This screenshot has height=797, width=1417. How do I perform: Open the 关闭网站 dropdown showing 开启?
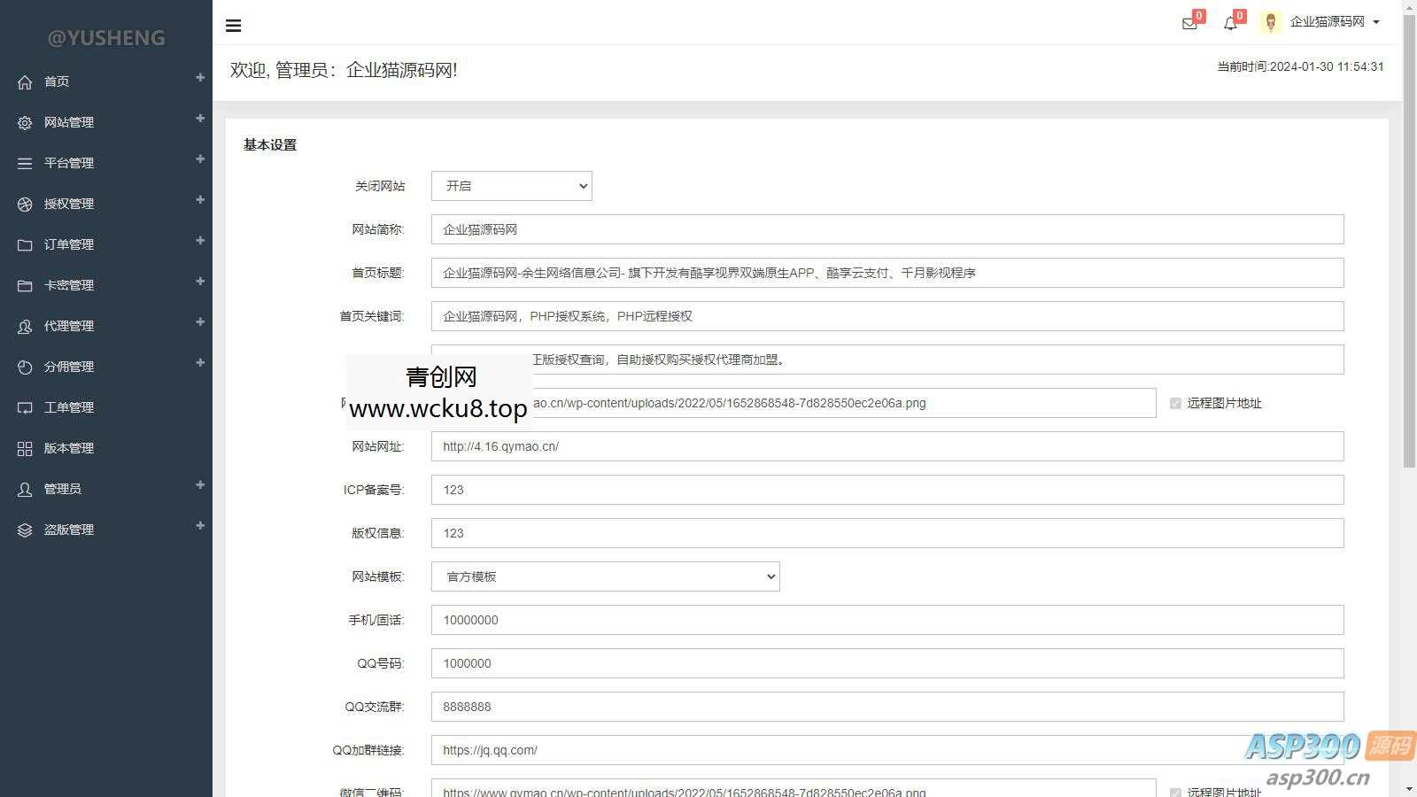[x=510, y=186]
